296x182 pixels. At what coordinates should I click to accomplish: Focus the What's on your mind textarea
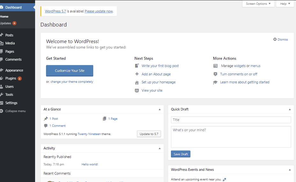(x=231, y=137)
